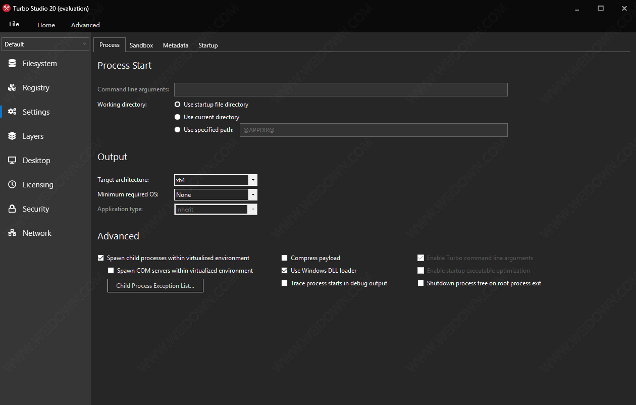Open the Layers section label

pos(33,136)
